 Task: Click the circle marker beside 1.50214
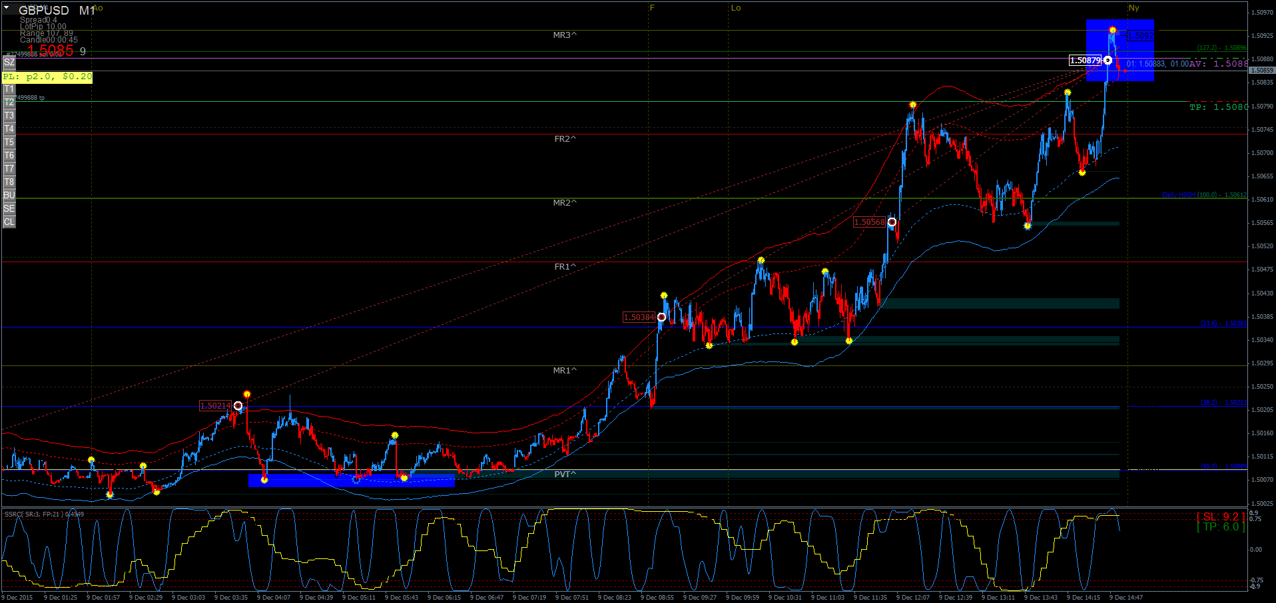[x=238, y=406]
